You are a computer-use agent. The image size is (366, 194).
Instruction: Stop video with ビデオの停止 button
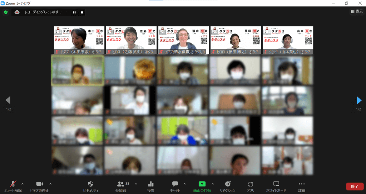pyautogui.click(x=40, y=186)
